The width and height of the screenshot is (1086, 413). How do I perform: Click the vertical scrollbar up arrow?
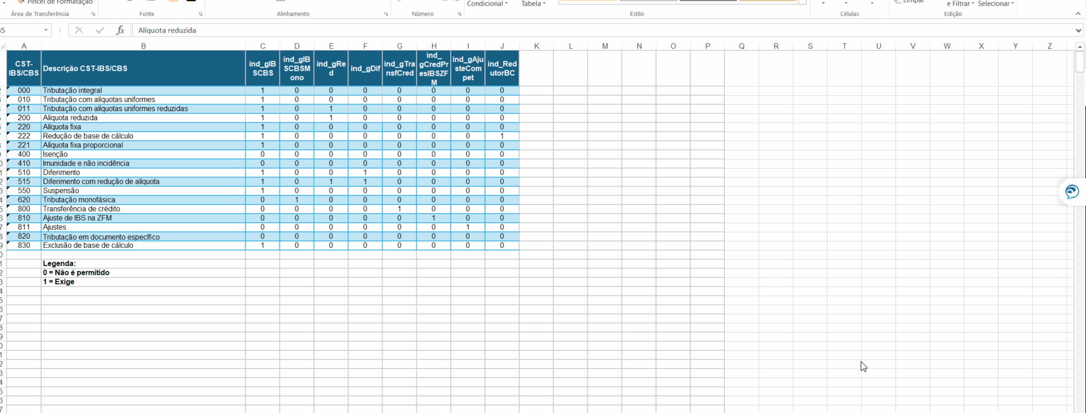(1079, 47)
